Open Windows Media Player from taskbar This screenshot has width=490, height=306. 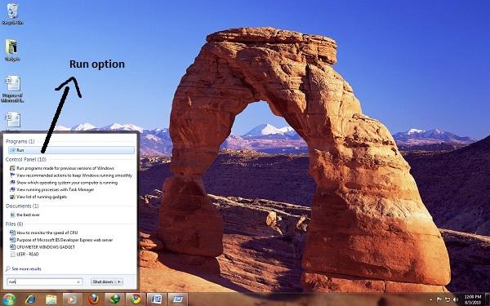pos(73,299)
